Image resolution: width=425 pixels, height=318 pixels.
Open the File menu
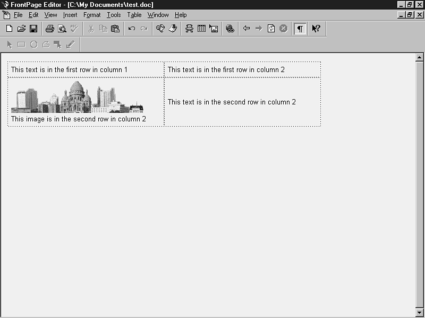(x=18, y=15)
